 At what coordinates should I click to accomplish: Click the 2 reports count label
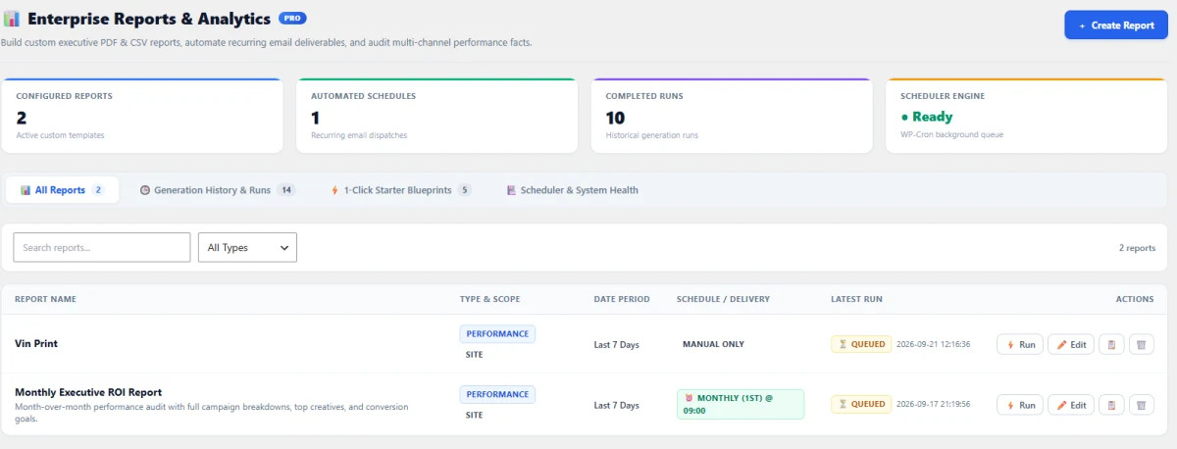click(1137, 248)
